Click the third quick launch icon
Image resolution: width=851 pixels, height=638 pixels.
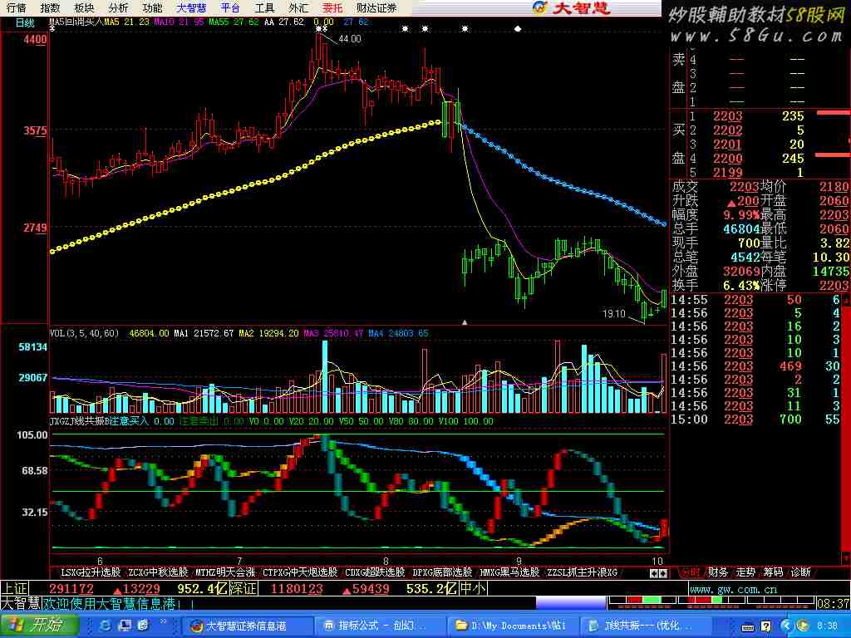143,626
